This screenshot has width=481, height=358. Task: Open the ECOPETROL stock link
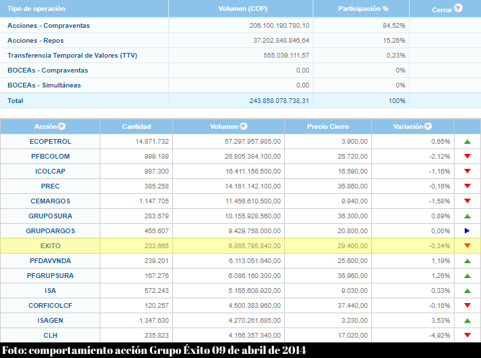pyautogui.click(x=50, y=142)
